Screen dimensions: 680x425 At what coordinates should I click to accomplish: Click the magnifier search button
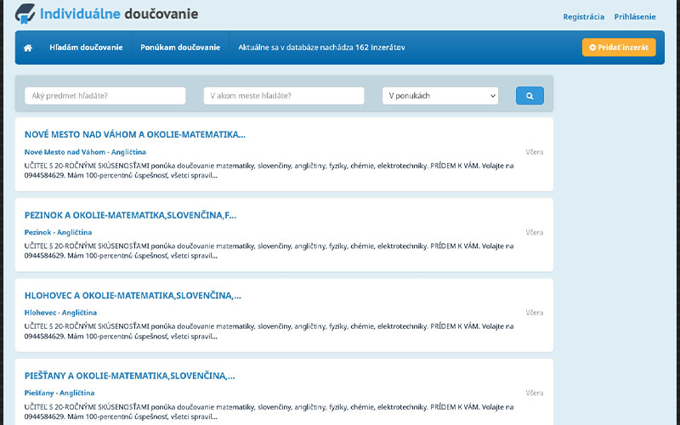pos(529,96)
